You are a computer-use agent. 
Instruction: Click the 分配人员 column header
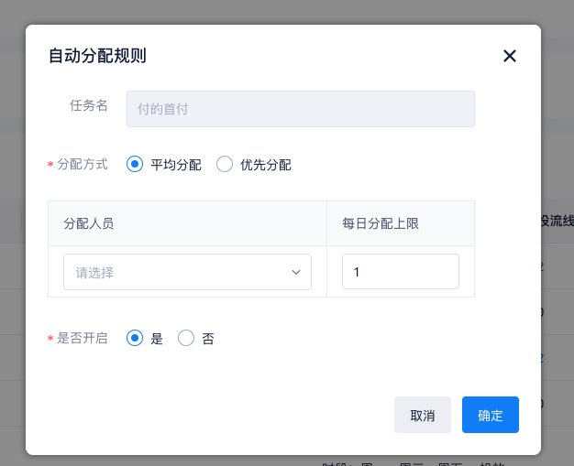(89, 223)
